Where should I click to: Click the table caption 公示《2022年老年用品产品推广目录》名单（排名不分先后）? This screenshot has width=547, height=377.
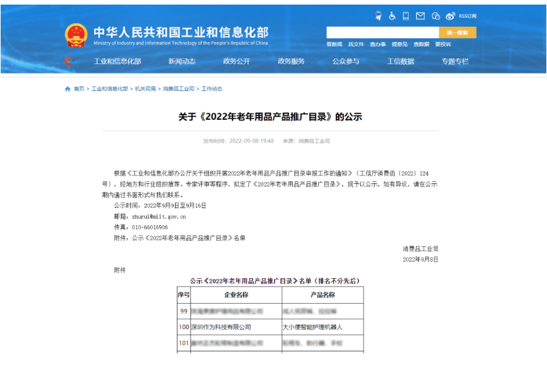(x=274, y=281)
